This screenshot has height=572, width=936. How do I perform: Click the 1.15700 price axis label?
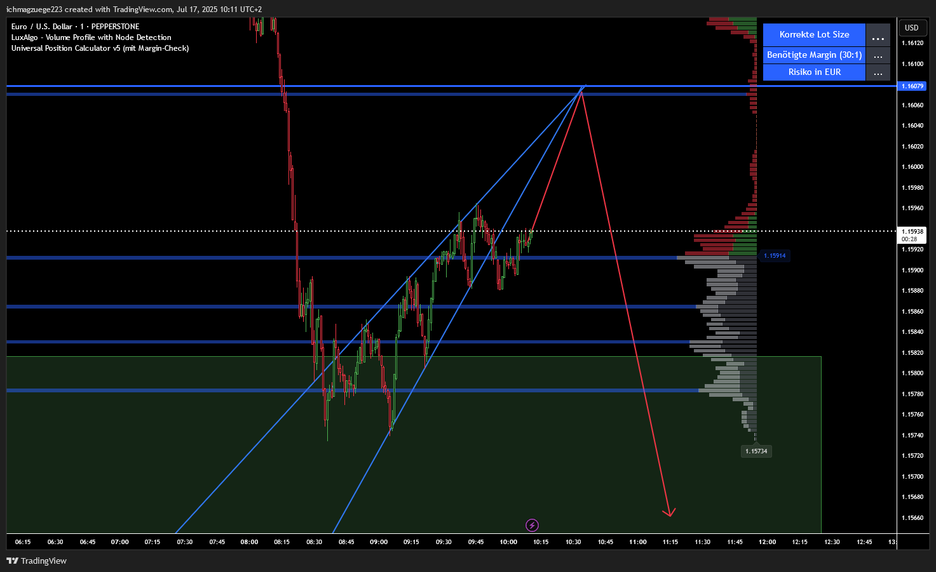pyautogui.click(x=912, y=477)
